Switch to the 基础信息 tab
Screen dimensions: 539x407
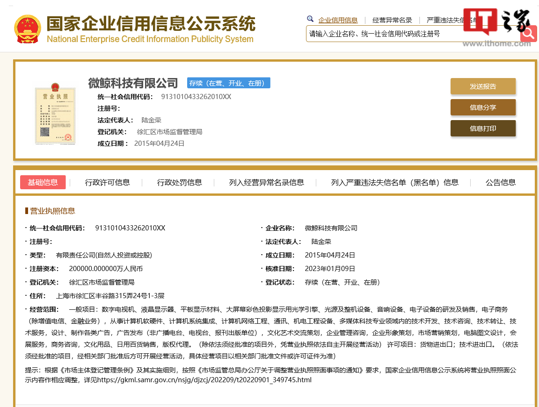pyautogui.click(x=43, y=182)
